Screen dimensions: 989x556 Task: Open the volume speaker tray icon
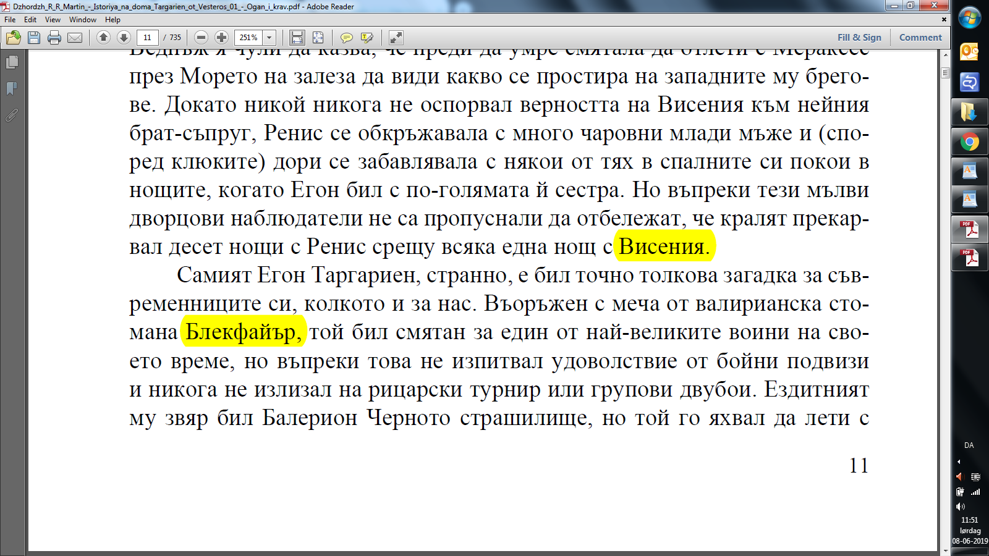coord(960,507)
